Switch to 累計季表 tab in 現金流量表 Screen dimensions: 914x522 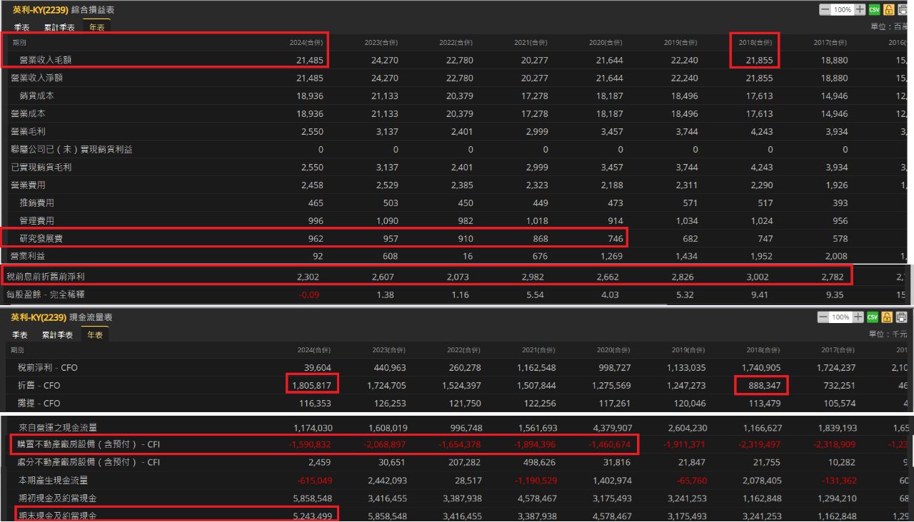tap(58, 335)
